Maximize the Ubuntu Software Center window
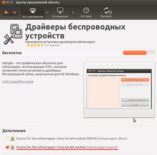 [x=12, y=2]
